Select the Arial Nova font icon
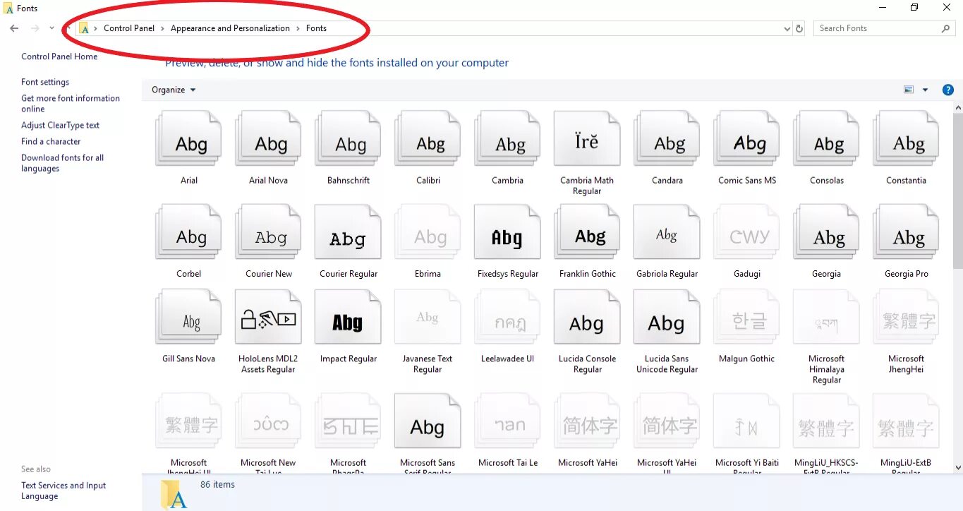963x511 pixels. coord(268,138)
